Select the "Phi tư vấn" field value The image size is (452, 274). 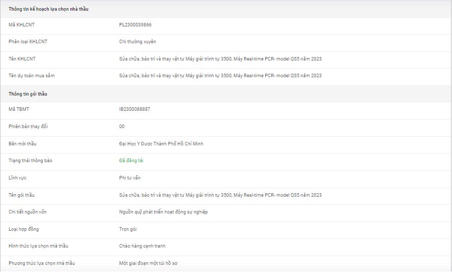point(130,178)
